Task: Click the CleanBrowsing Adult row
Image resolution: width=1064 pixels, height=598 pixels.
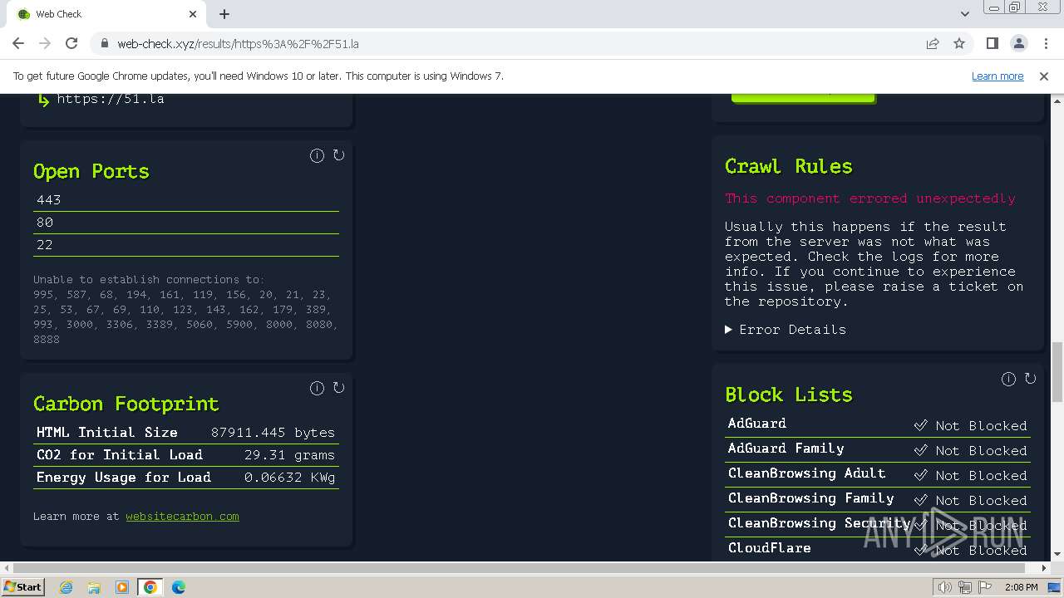Action: click(878, 474)
